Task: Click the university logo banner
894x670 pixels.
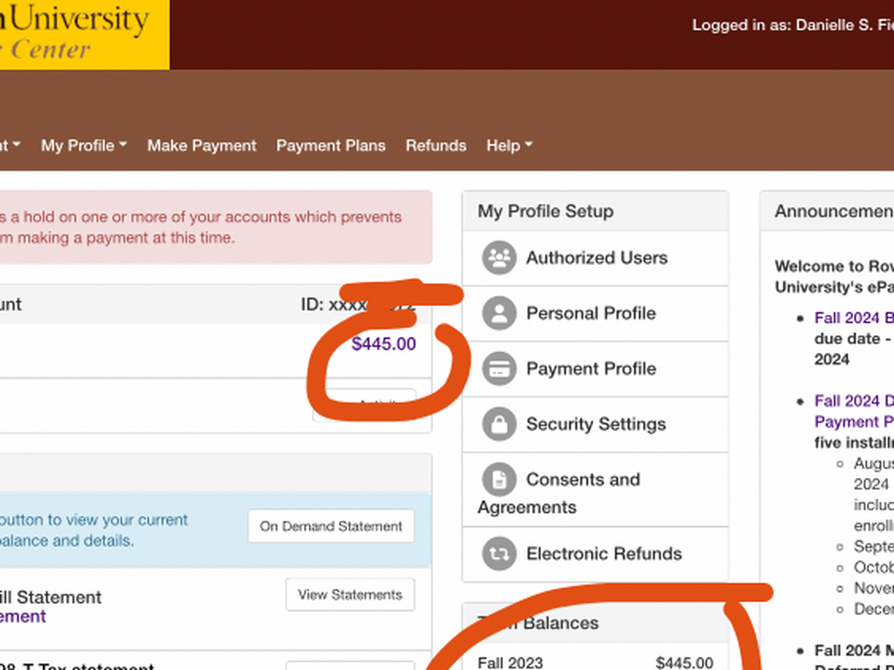Action: 83,34
